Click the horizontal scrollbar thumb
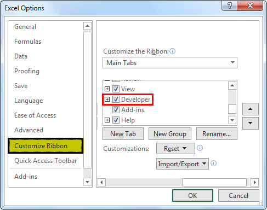 pos(214,182)
